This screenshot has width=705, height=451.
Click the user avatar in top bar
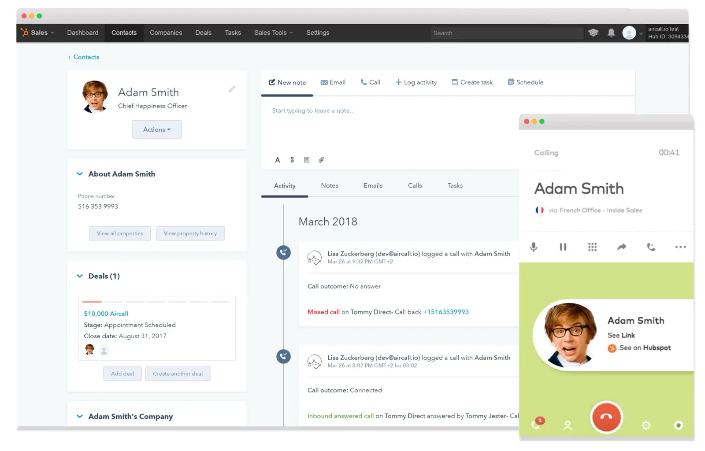[x=629, y=33]
